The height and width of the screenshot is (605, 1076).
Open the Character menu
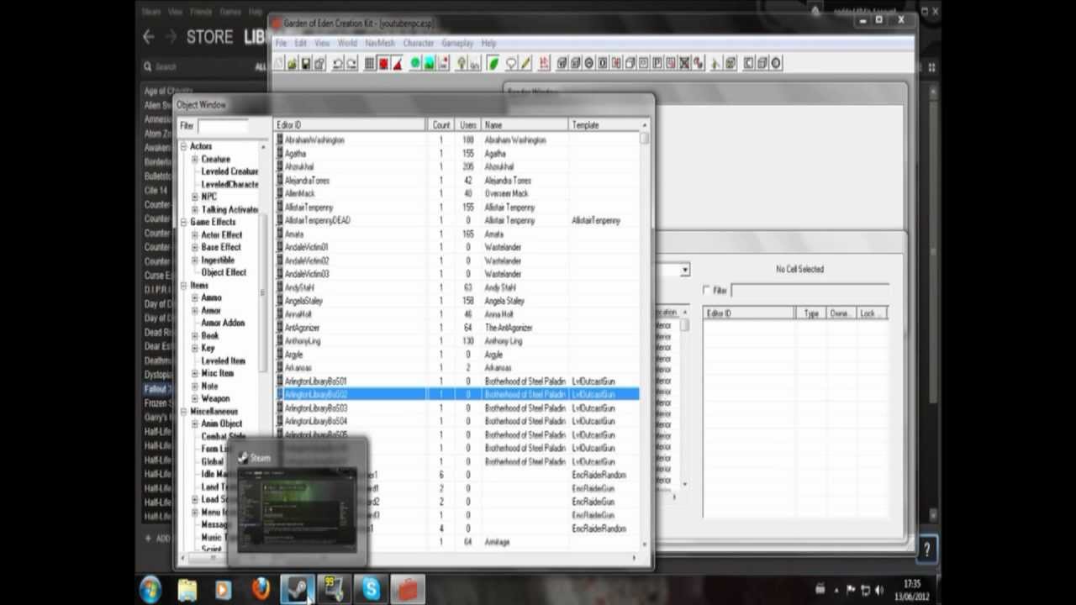[x=418, y=43]
